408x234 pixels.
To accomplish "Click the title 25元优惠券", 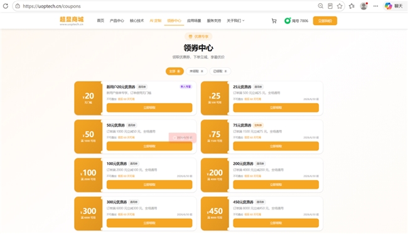I will tap(242, 87).
